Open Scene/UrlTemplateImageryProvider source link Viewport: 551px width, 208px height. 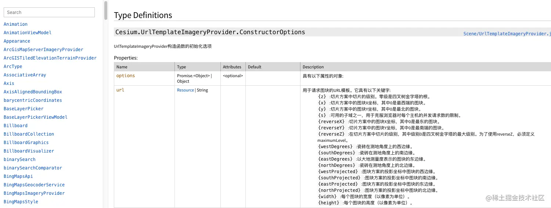[x=507, y=34]
